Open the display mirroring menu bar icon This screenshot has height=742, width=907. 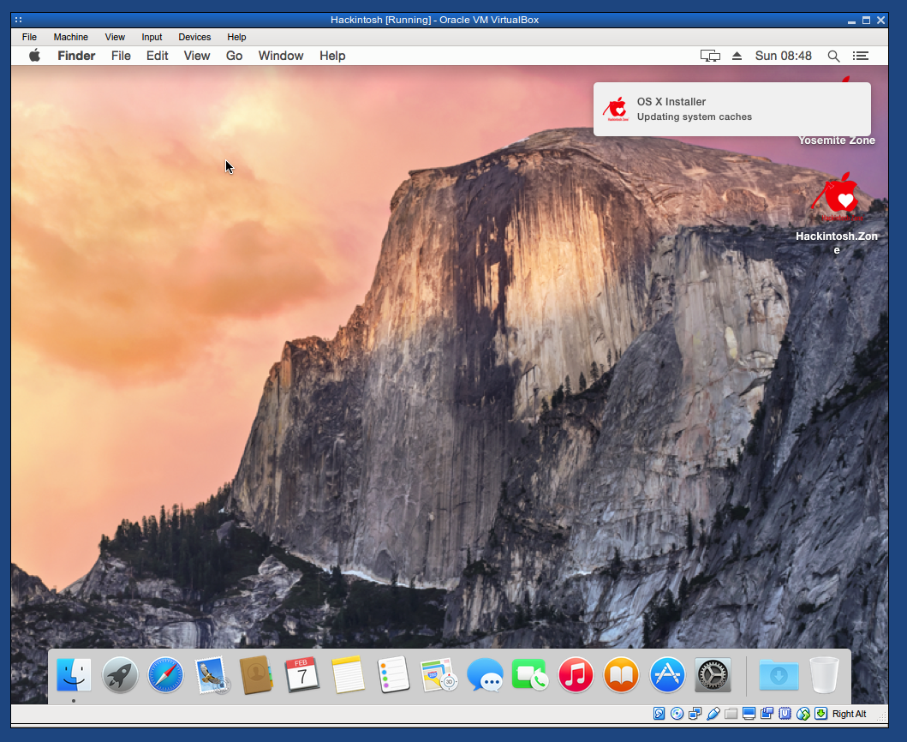[710, 56]
